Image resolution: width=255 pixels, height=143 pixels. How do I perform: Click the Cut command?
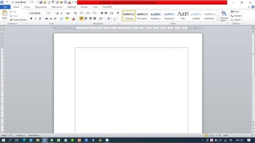pyautogui.click(x=13, y=12)
